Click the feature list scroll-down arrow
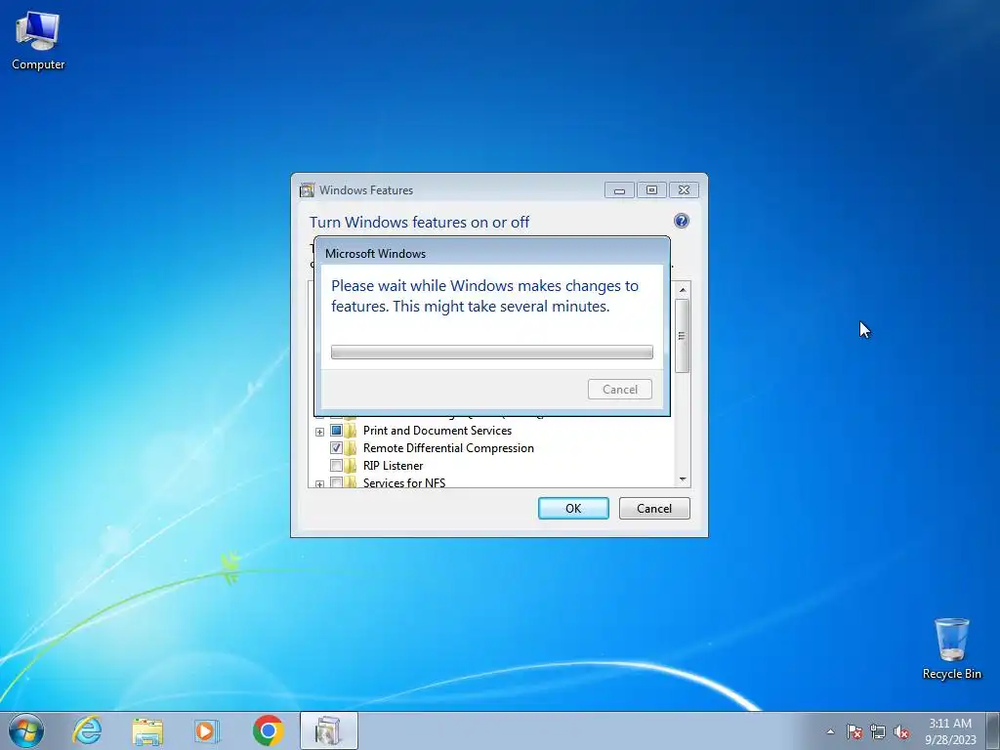 [x=683, y=479]
